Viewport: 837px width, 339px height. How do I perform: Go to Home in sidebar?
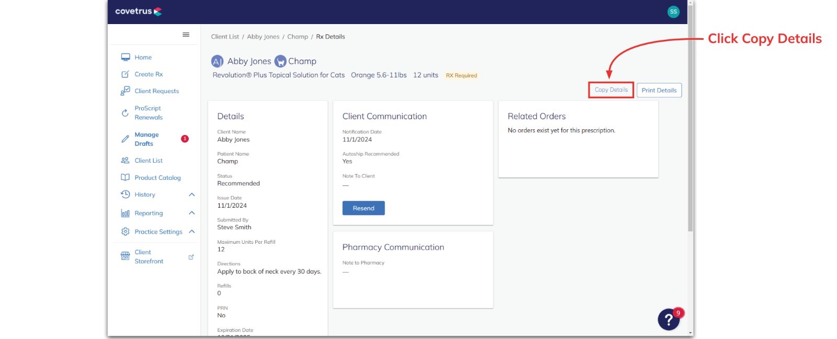(x=143, y=58)
